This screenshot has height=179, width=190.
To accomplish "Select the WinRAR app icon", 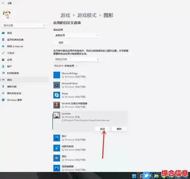I will click(x=57, y=105).
